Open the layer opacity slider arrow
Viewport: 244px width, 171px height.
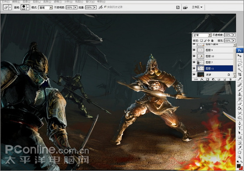click(234, 35)
